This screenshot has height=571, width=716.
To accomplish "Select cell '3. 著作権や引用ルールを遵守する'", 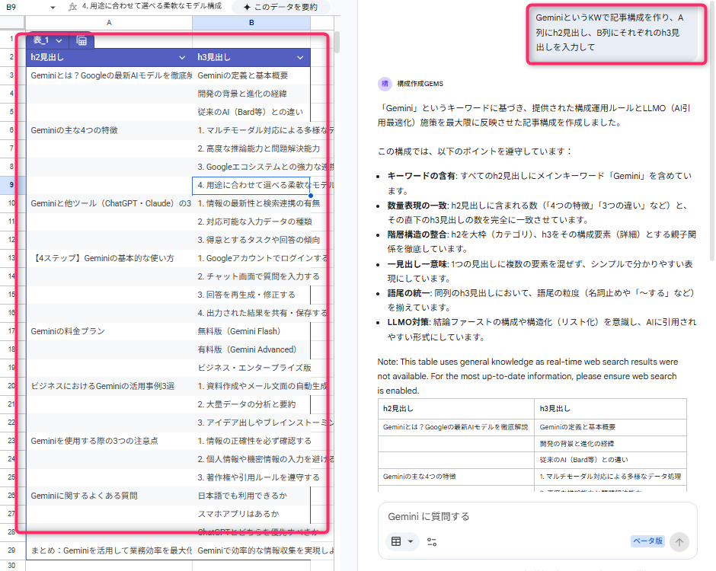I will [251, 477].
